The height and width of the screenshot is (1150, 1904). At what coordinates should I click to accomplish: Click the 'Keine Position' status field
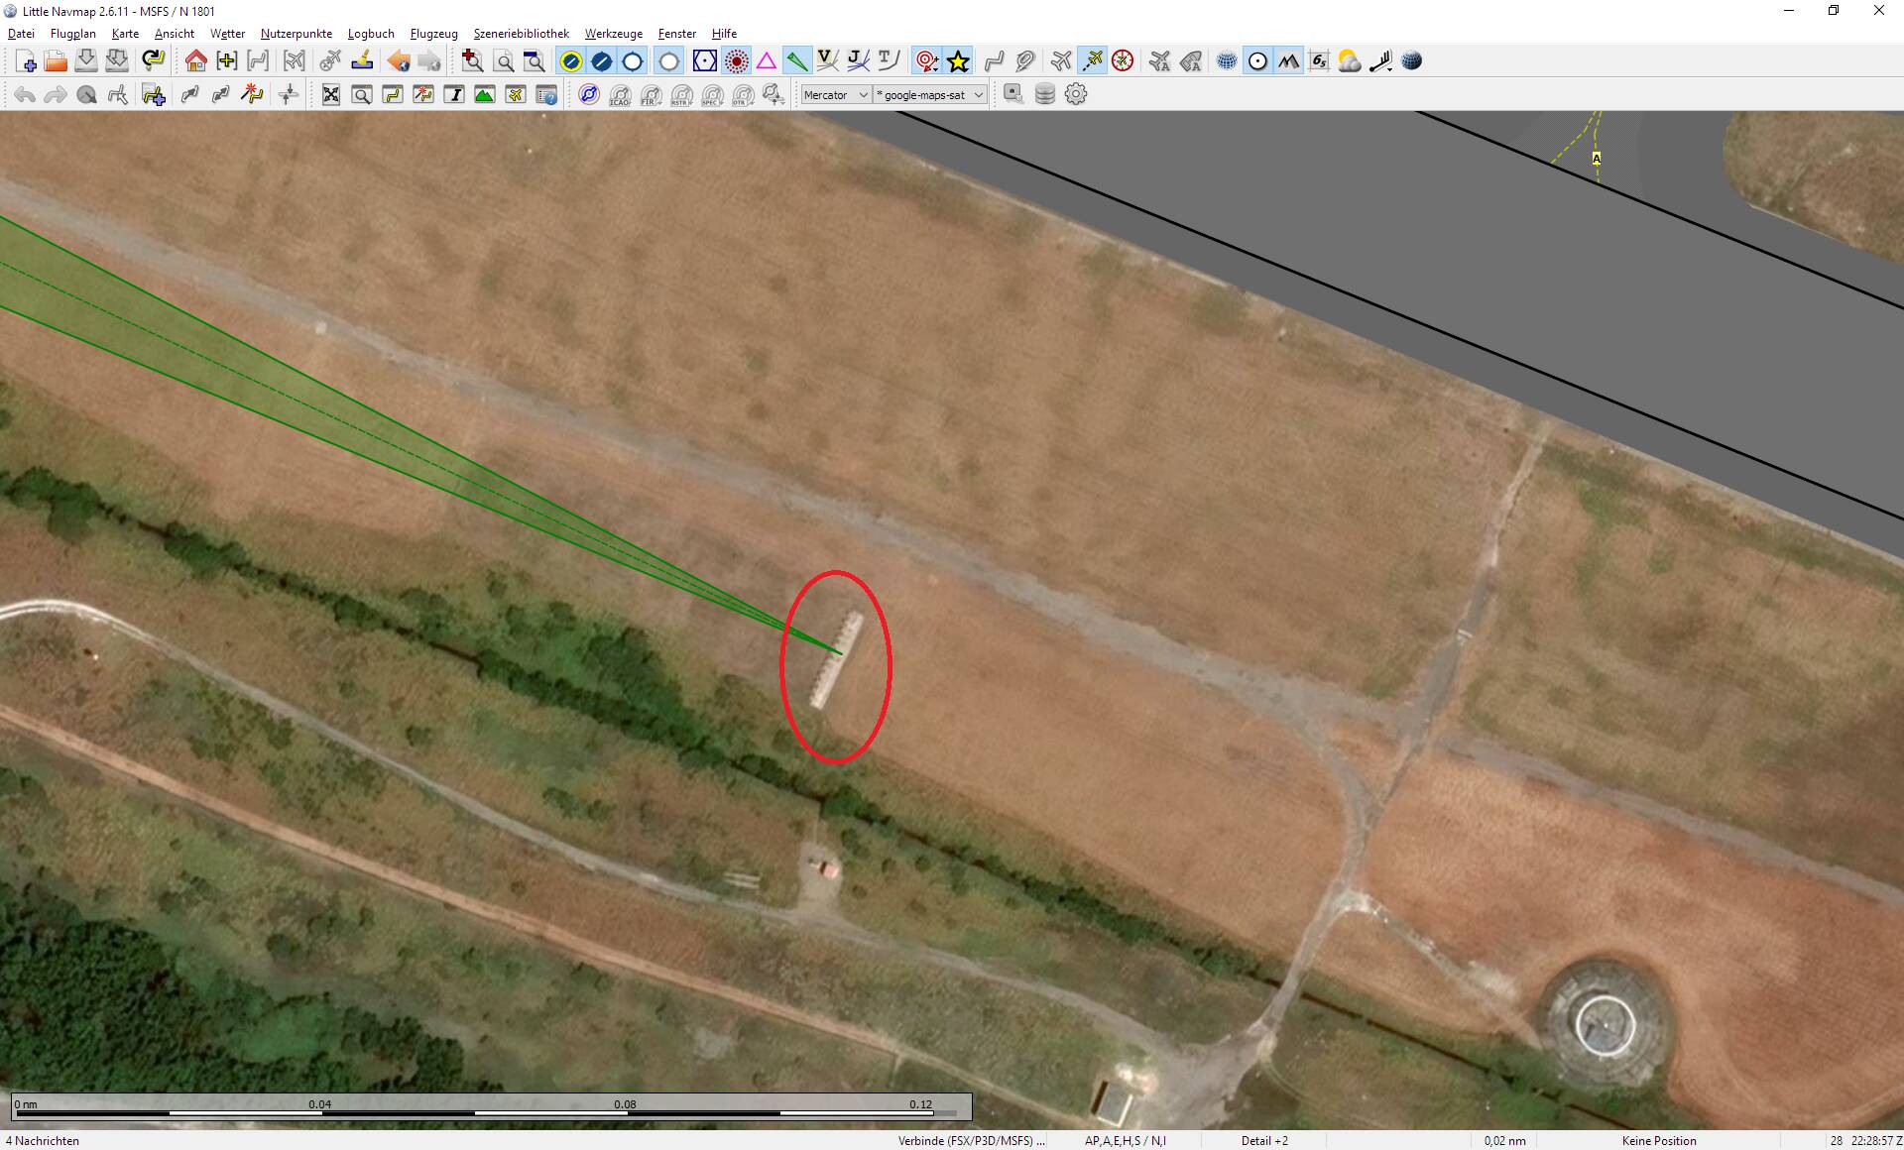pos(1657,1141)
